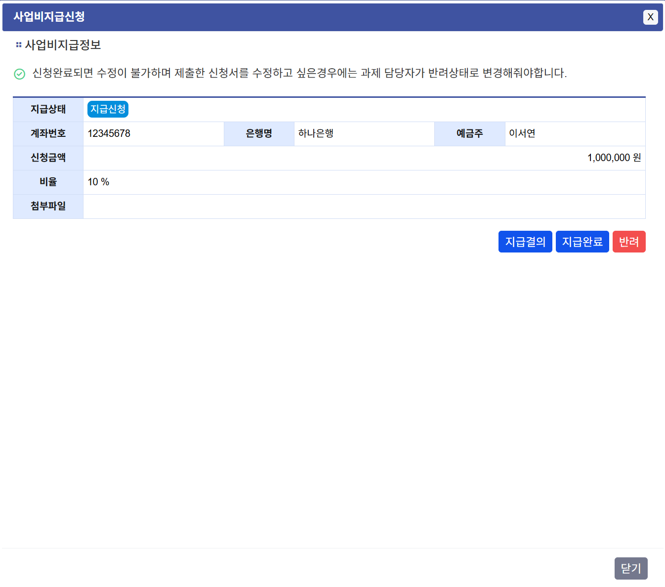Click the 계좌번호 field label
The height and width of the screenshot is (587, 665).
click(48, 133)
